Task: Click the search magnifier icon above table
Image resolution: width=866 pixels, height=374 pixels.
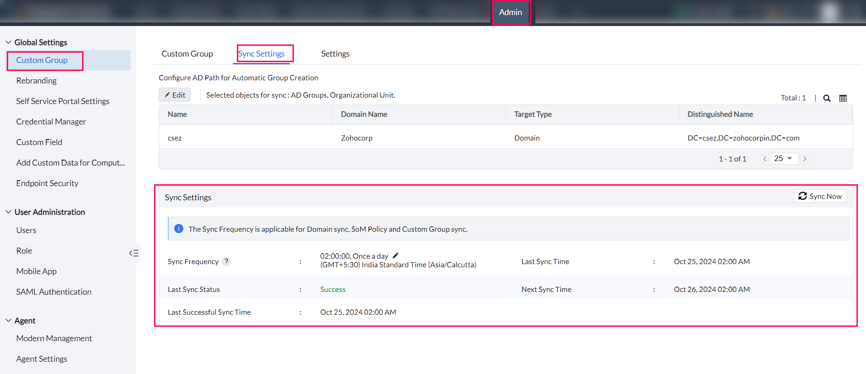Action: (x=826, y=98)
